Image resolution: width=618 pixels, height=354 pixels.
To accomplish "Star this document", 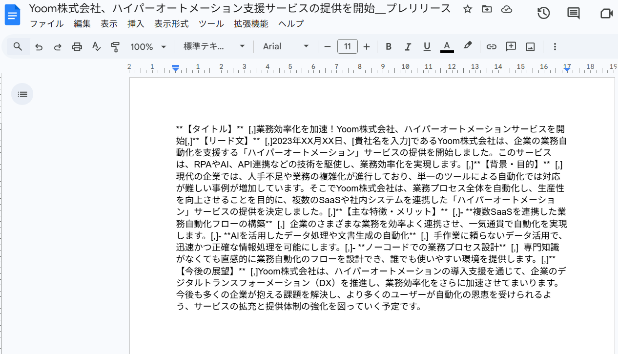I will (468, 9).
